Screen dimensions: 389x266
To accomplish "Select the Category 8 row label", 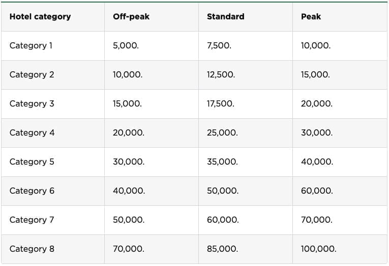I will tap(32, 249).
